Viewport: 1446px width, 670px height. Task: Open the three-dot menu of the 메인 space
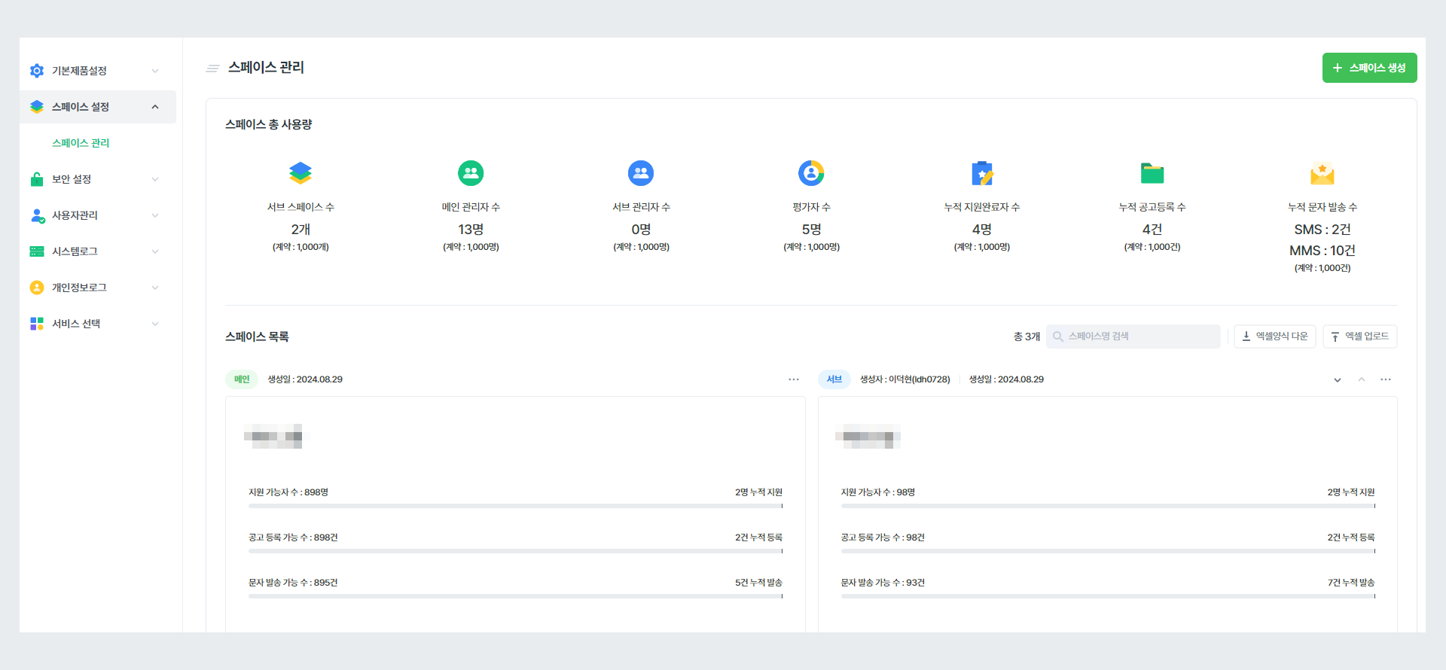click(x=794, y=379)
